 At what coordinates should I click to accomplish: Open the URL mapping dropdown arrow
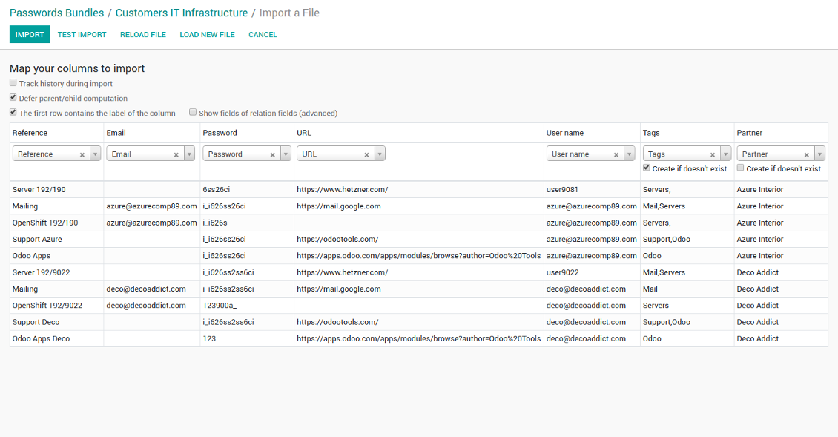[x=380, y=154]
